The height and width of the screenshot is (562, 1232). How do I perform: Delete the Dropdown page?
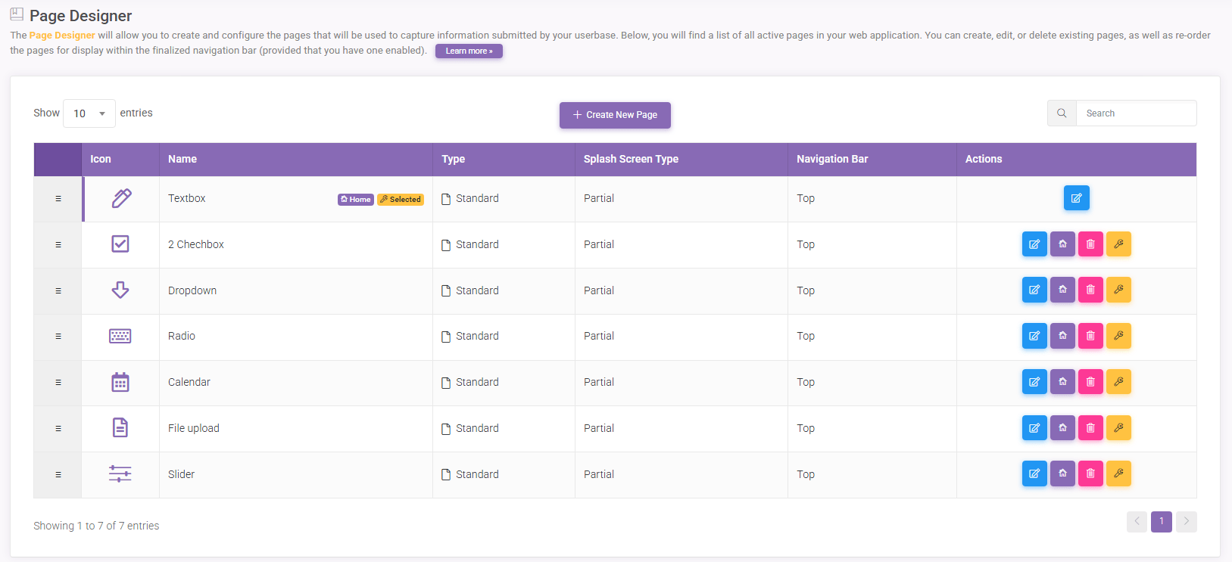[1090, 290]
